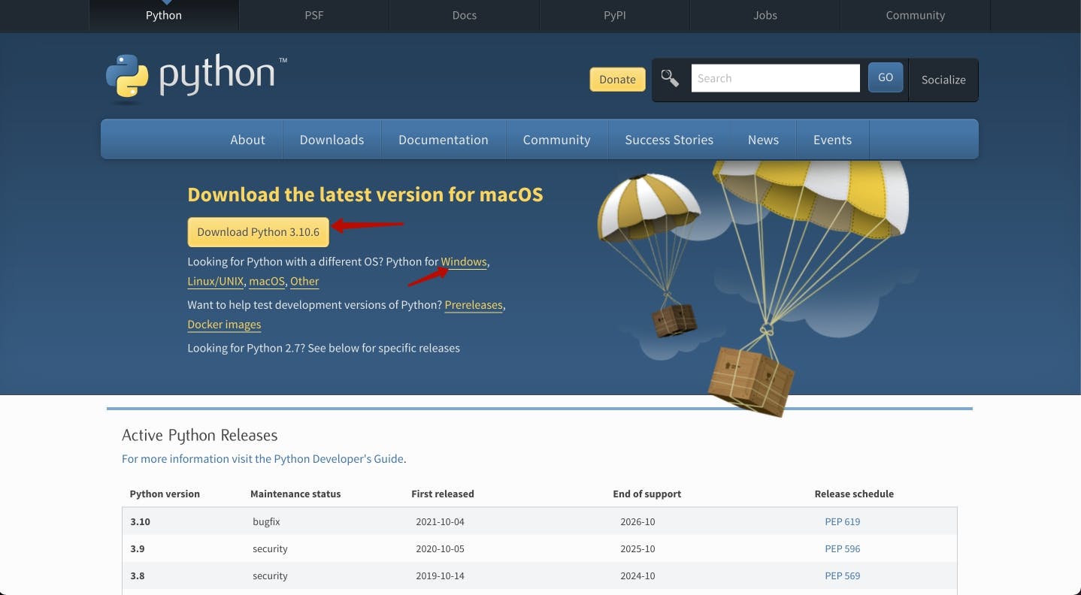Screen dimensions: 1081x595
Task: Open the PEP 596 release schedule
Action: pyautogui.click(x=842, y=548)
